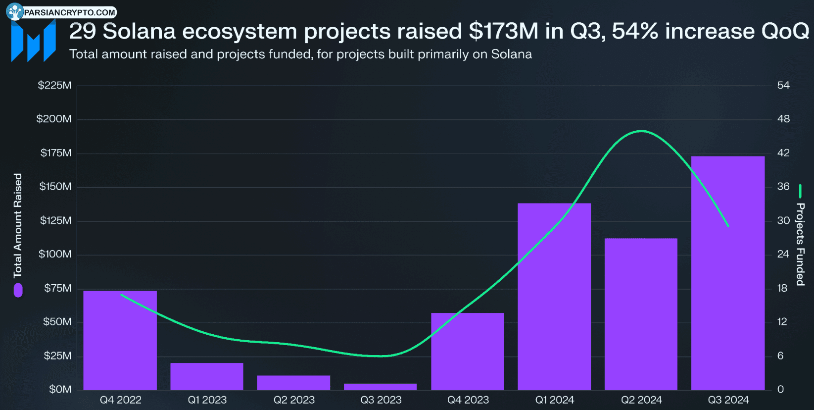Viewport: 814px width, 410px height.
Task: Click the $75M axis label
Action: point(58,288)
